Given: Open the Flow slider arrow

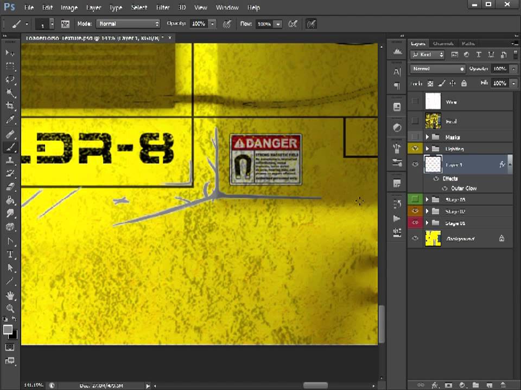Looking at the screenshot, I should tap(278, 24).
